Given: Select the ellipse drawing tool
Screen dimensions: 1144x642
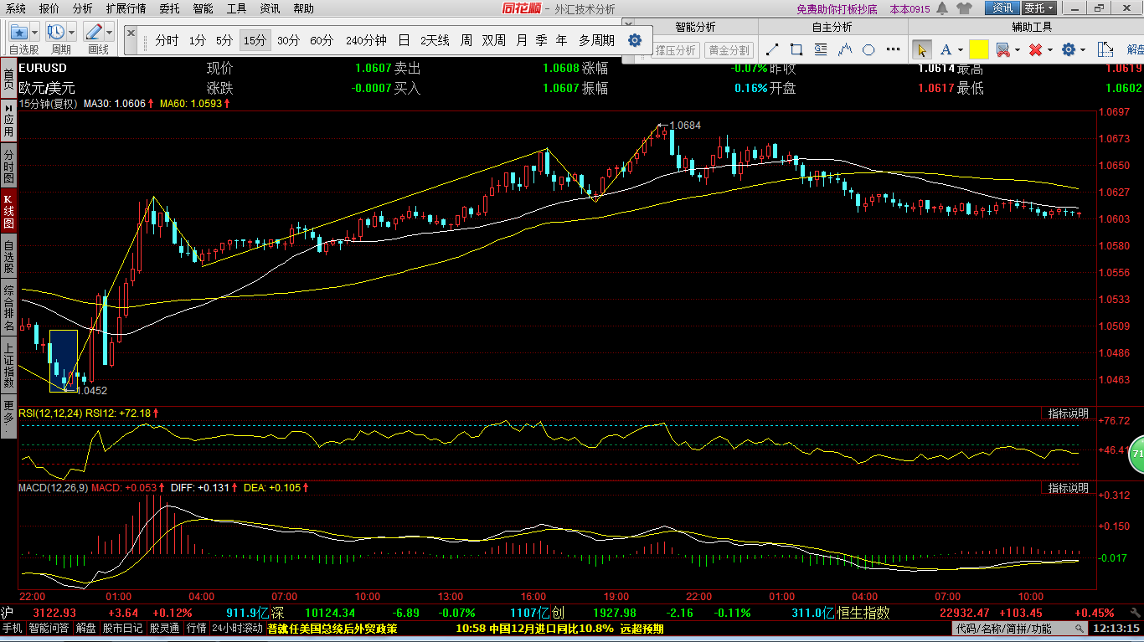Looking at the screenshot, I should click(869, 49).
